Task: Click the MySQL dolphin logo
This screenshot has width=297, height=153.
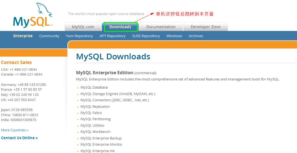Action: tap(33, 15)
